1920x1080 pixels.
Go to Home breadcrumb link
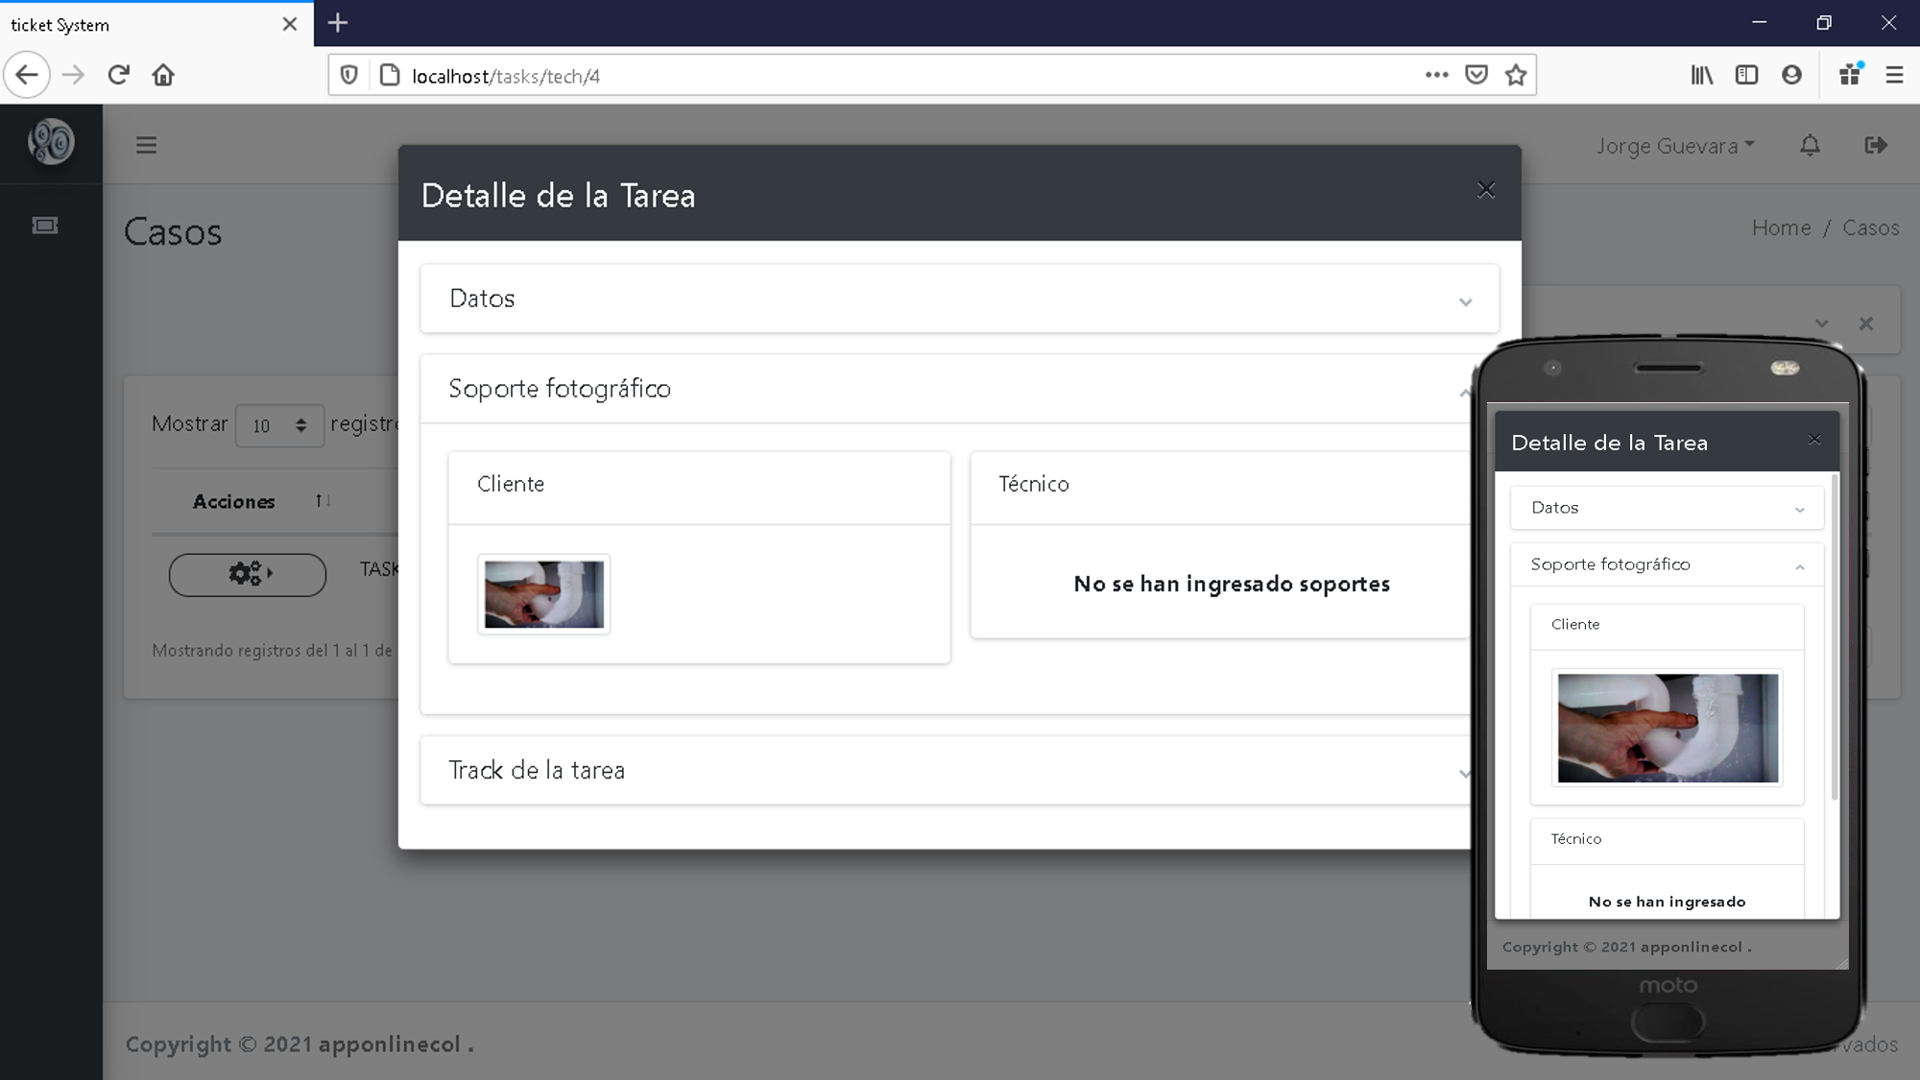point(1781,228)
